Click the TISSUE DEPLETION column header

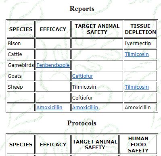pos(140,29)
